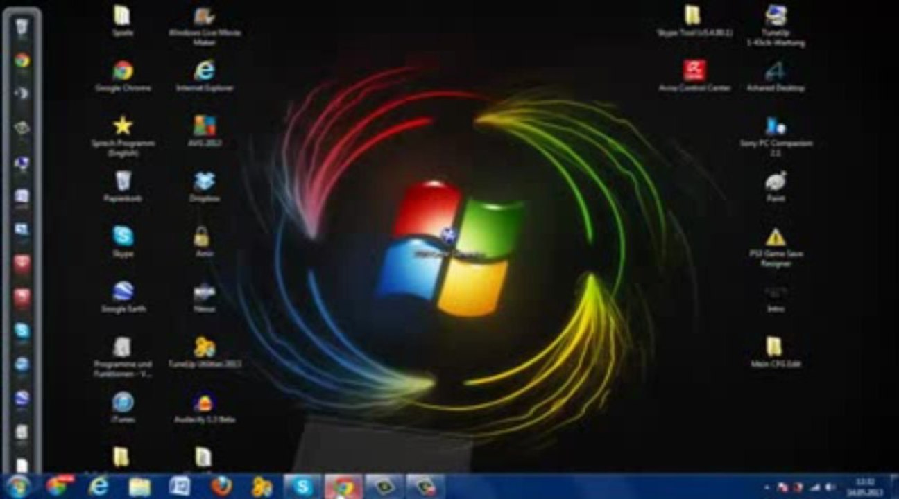Select the TuneUp 1-Klick-Wartung shortcut
This screenshot has height=499, width=899.
[776, 25]
